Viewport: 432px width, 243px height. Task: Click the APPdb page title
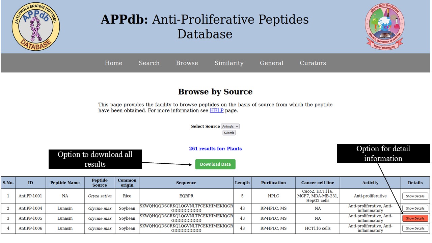pyautogui.click(x=205, y=27)
